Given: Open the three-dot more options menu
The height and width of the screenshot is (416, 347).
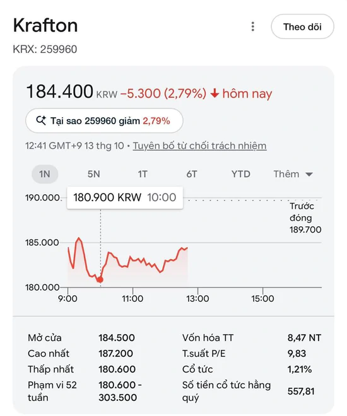Looking at the screenshot, I should click(253, 26).
